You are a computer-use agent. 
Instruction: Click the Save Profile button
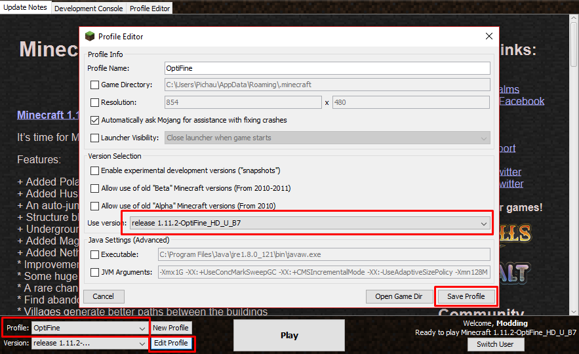point(466,296)
